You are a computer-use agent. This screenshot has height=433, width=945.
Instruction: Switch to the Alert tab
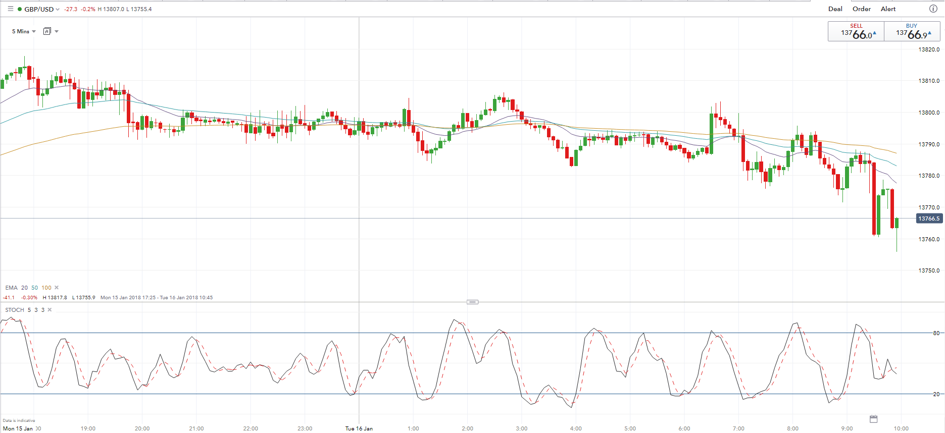coord(888,9)
